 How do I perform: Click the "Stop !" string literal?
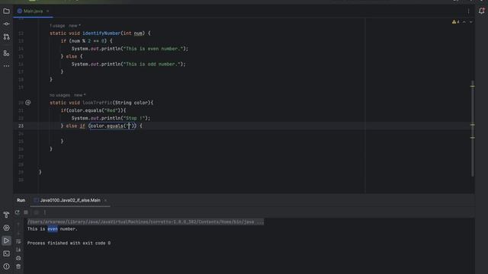coord(134,118)
